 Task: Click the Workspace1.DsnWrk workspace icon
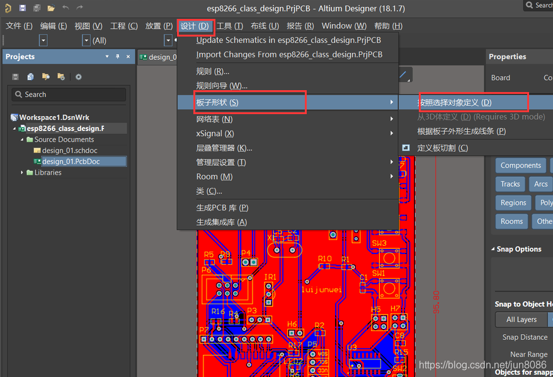pos(14,117)
